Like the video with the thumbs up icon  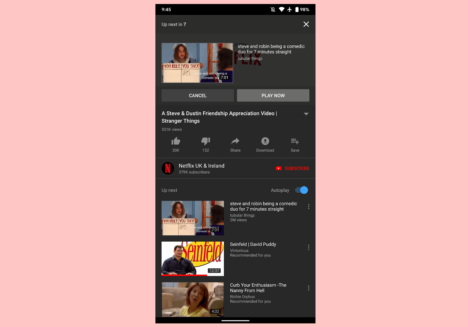[x=176, y=141]
